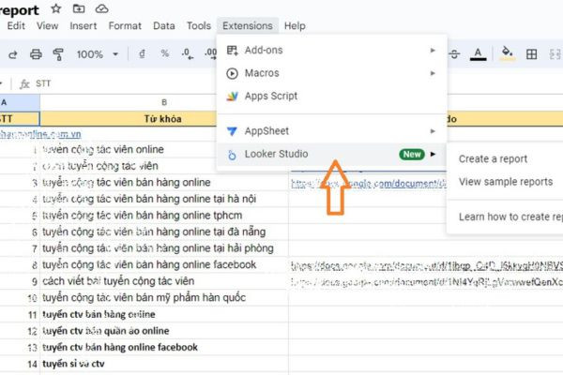Select cell 'tuyển cộng tác viên bán mỹ phẩm hàn quốc'

pos(164,297)
